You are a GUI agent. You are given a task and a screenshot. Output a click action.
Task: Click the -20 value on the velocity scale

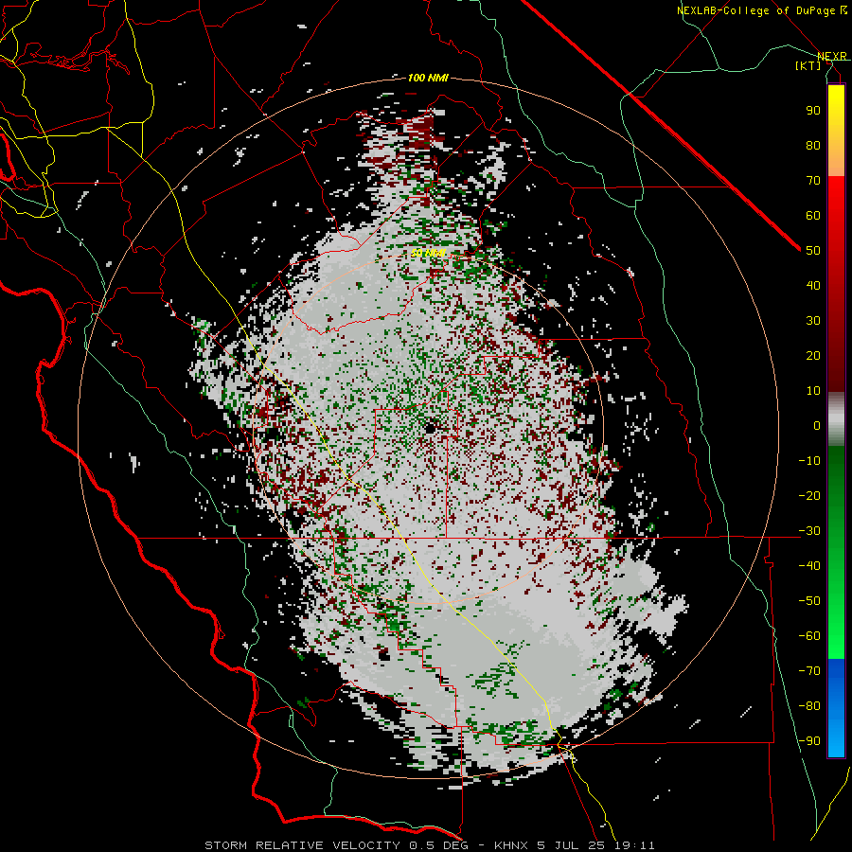point(809,495)
